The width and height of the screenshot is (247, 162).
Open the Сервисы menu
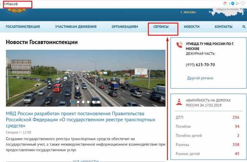tap(161, 27)
